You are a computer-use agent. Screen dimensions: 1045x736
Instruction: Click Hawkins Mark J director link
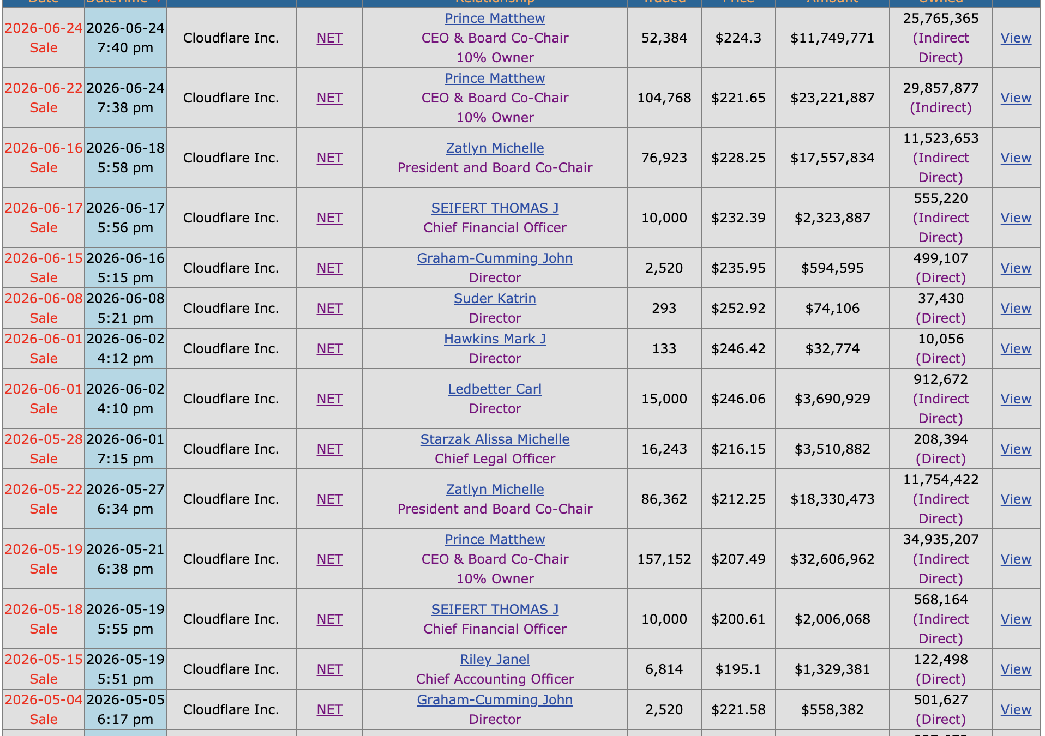point(495,339)
